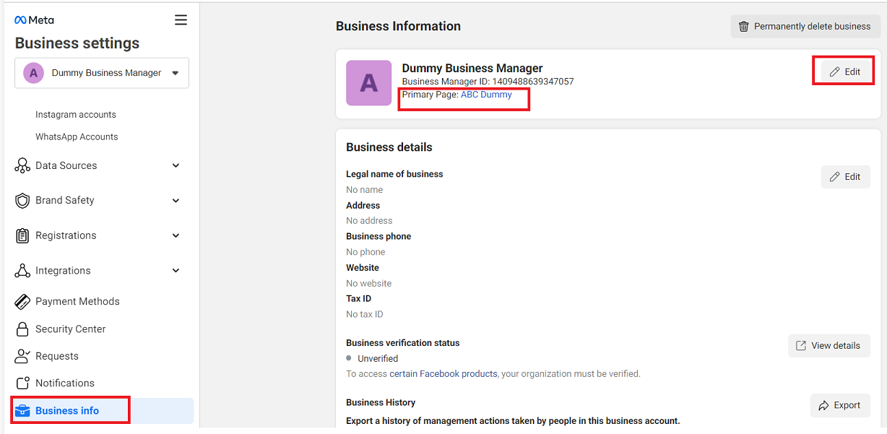This screenshot has width=887, height=434.
Task: Open the Requests menu item
Action: click(x=56, y=356)
